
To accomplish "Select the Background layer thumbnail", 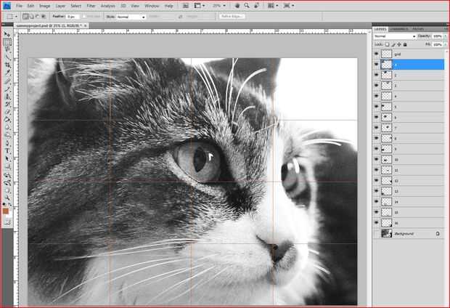I will (x=386, y=234).
